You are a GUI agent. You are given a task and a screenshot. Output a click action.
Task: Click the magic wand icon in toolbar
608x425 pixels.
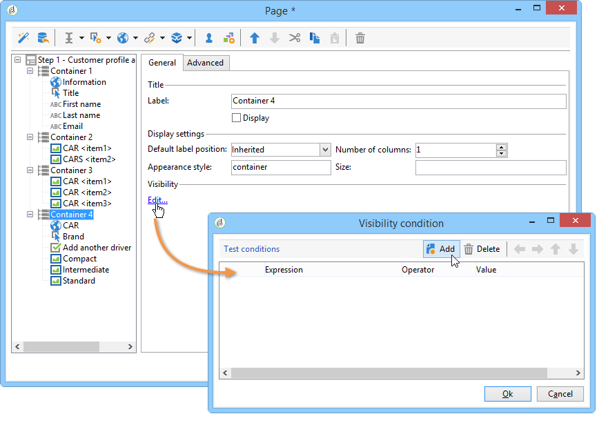(23, 38)
